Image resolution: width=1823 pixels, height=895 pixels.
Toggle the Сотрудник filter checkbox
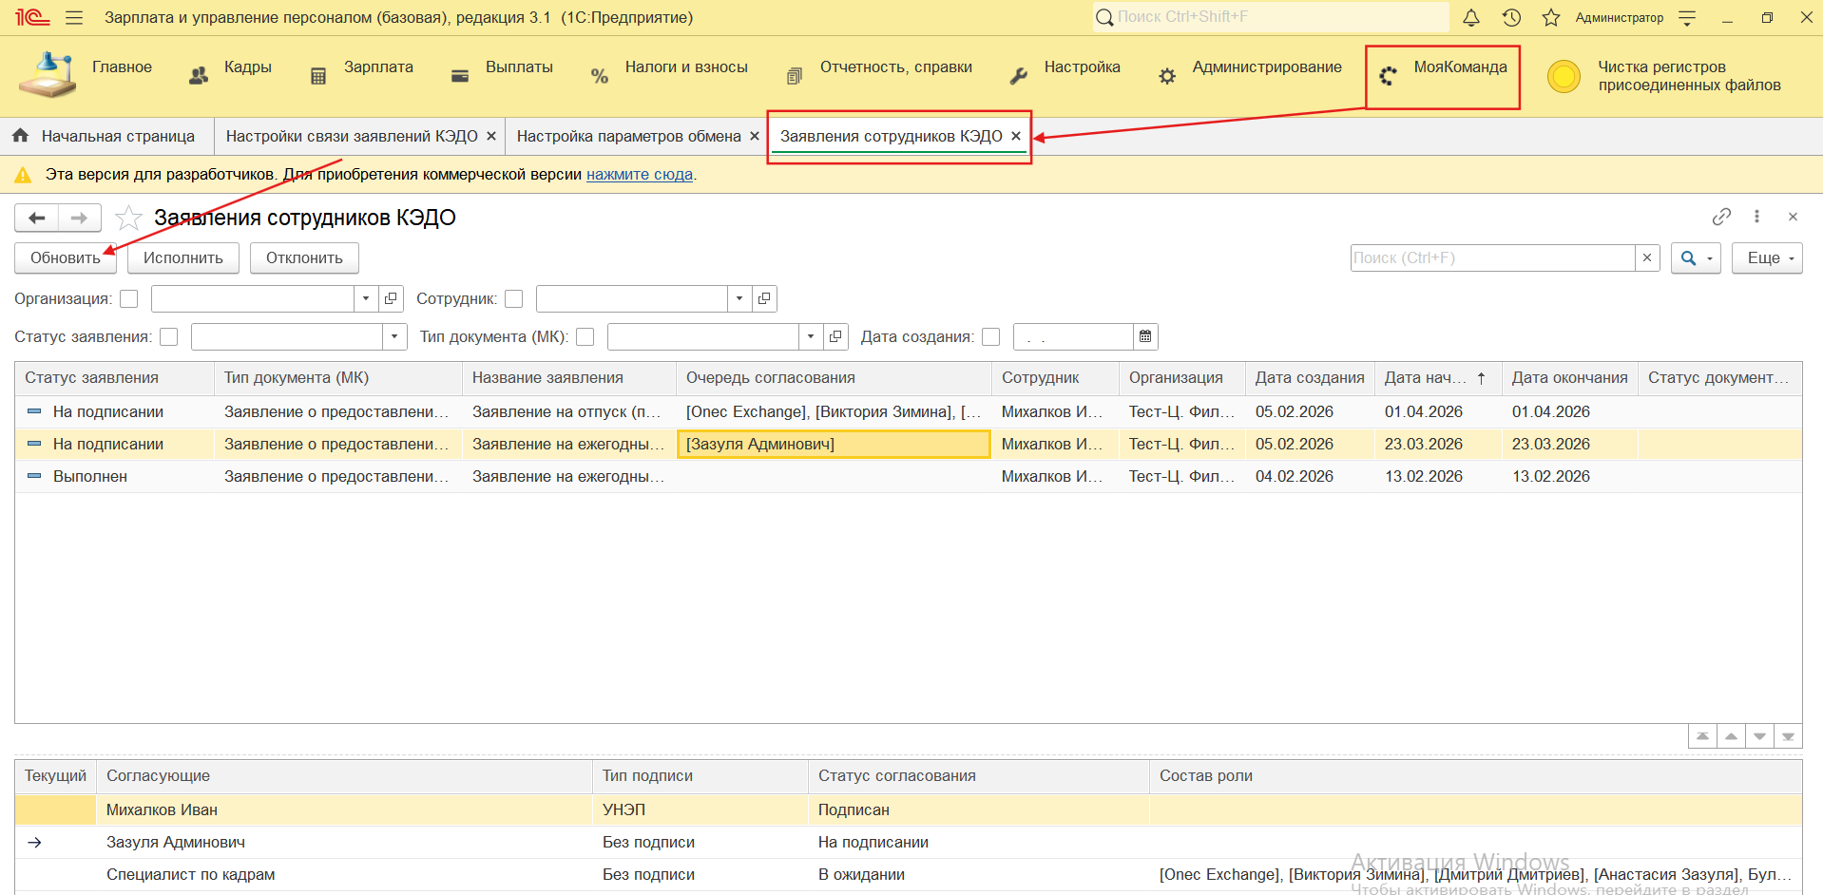tap(514, 299)
